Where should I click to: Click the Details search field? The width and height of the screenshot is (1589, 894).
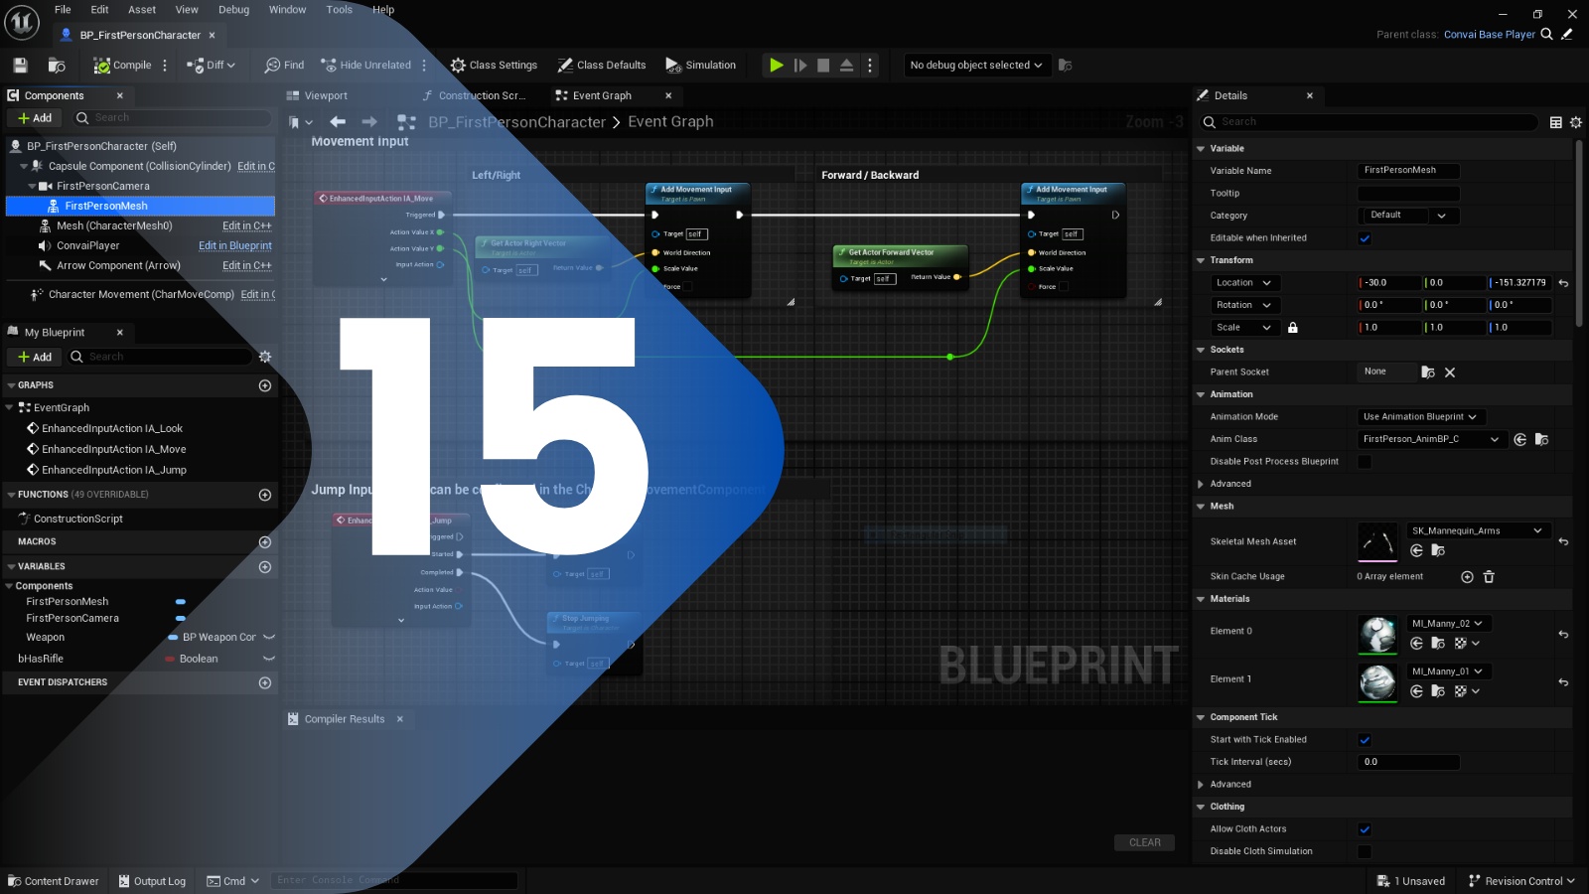1370,122
